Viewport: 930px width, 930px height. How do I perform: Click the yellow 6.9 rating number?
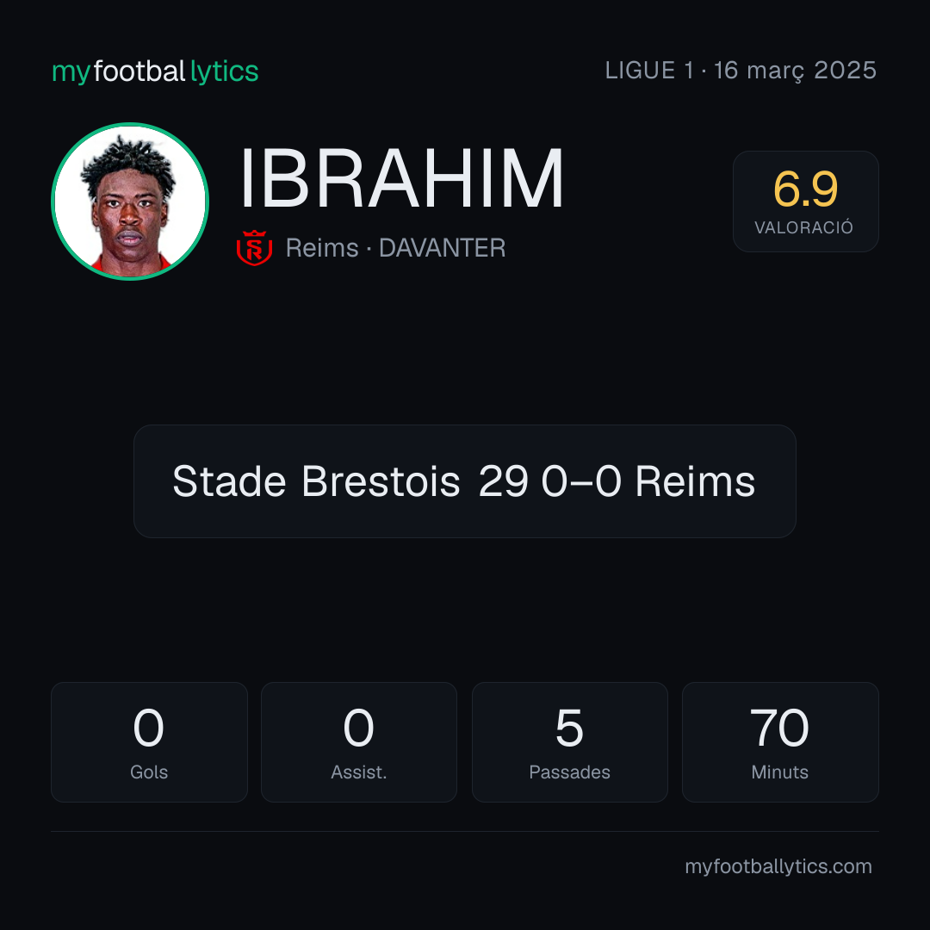pos(805,189)
